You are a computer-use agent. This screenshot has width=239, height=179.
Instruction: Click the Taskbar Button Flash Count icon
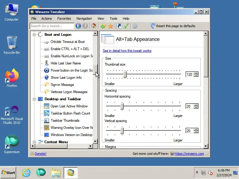47,113
